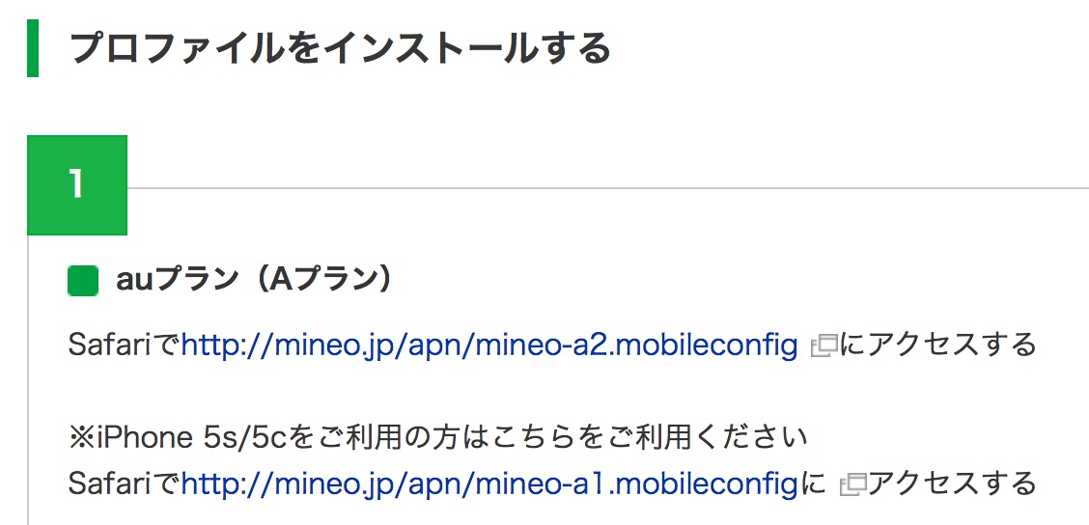Click the external-link icon after the mineo-a2 link
The image size is (1089, 525).
pyautogui.click(x=823, y=346)
